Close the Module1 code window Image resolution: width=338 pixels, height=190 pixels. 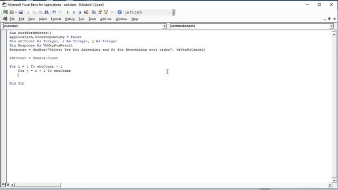pyautogui.click(x=334, y=19)
